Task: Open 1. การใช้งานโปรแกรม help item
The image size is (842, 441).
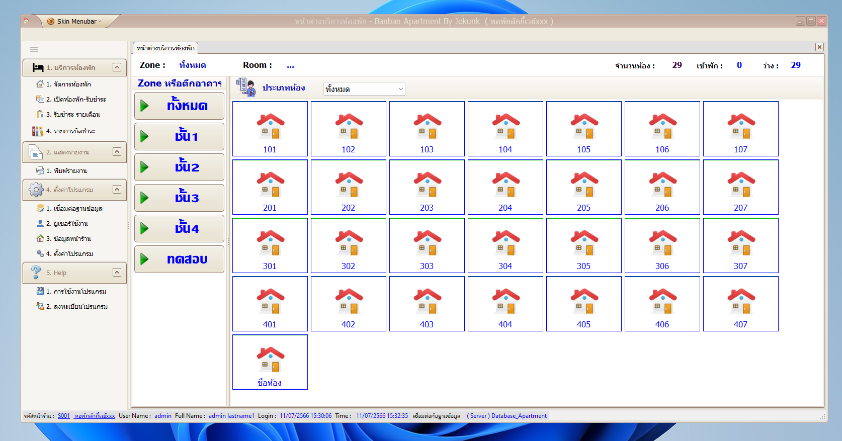Action: (x=71, y=291)
